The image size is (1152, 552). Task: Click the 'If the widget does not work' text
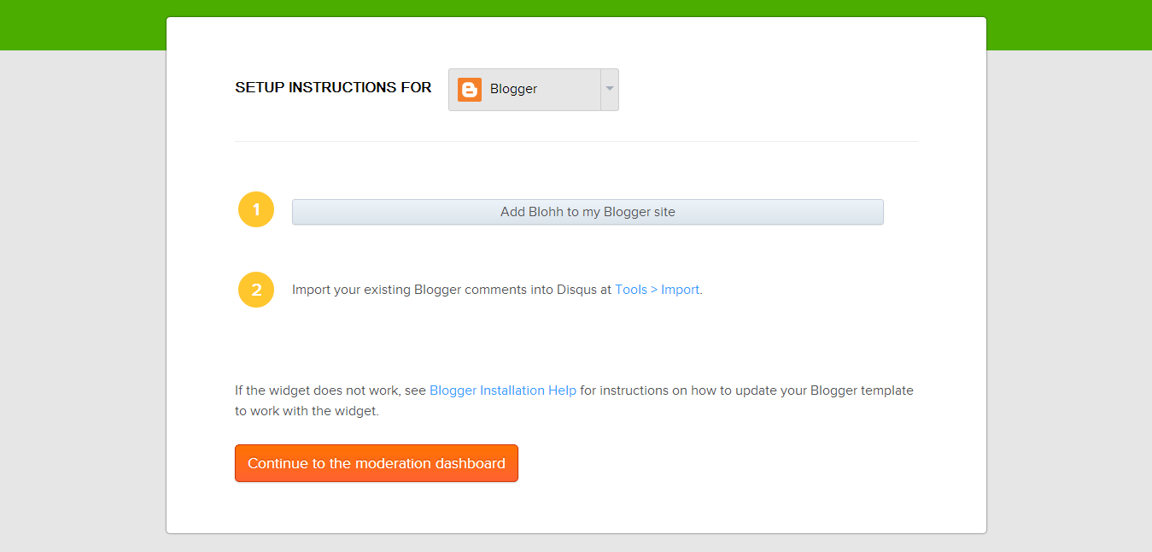pos(318,391)
